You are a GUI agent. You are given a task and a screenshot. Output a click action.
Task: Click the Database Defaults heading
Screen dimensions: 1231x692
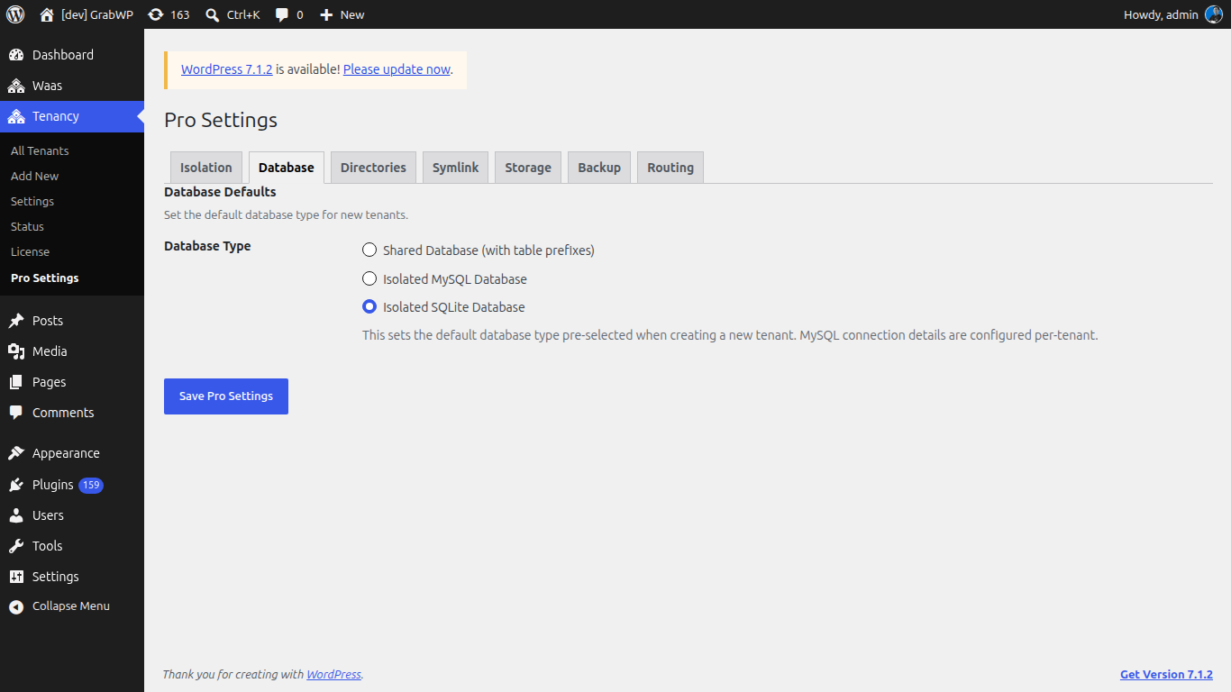pyautogui.click(x=220, y=192)
